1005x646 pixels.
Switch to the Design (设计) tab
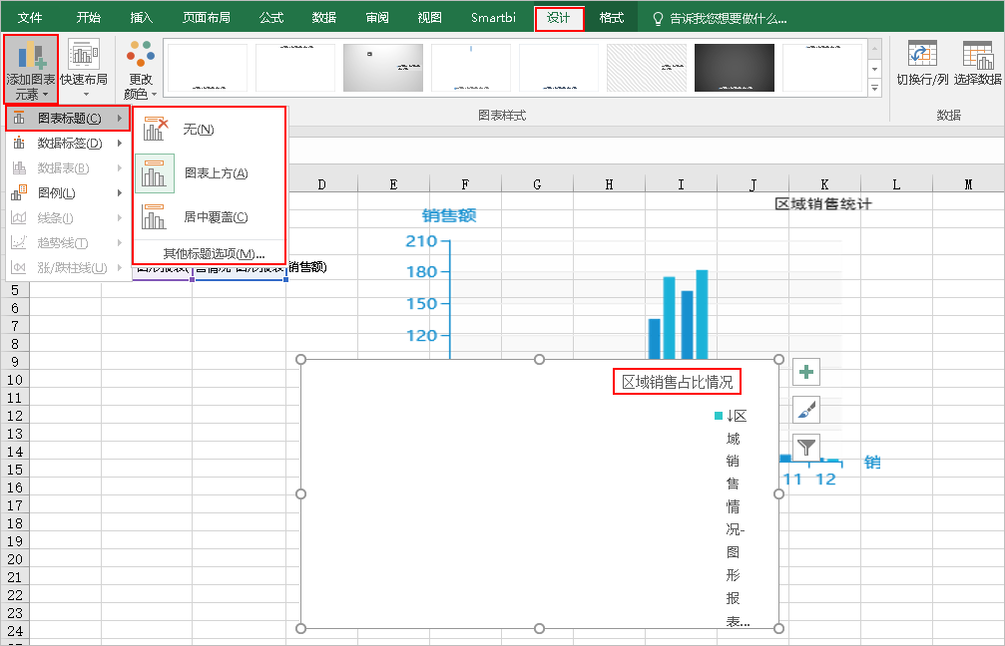click(559, 18)
